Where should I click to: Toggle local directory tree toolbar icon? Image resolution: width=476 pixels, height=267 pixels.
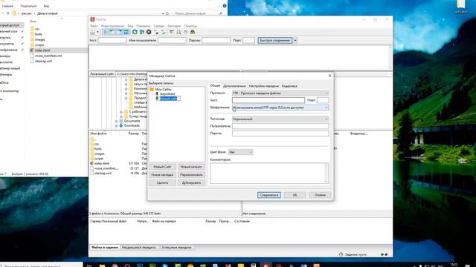[x=112, y=32]
